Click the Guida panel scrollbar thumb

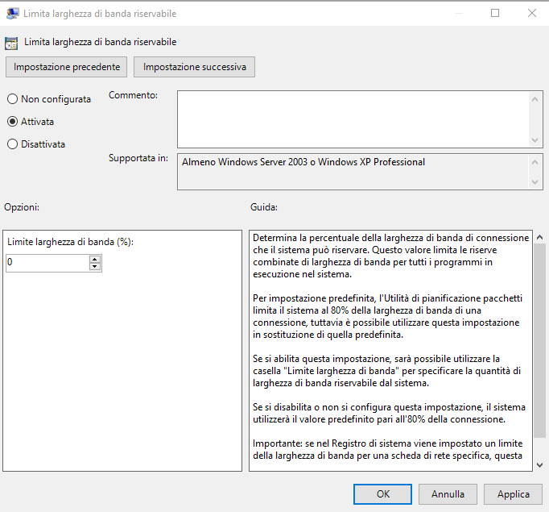pyautogui.click(x=539, y=339)
